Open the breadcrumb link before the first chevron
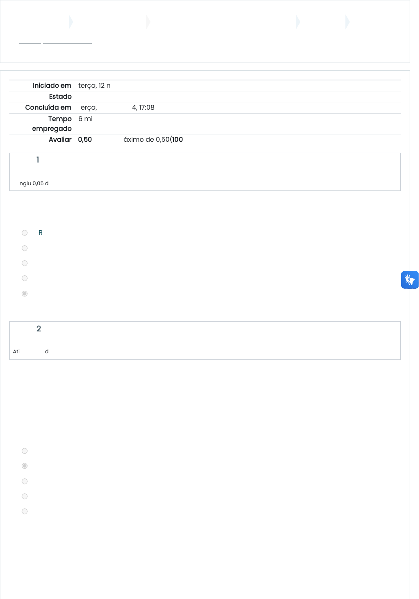 (48, 22)
